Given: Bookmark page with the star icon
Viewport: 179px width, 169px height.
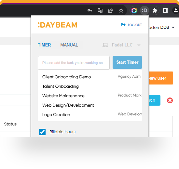Looking at the screenshot, I should [x=121, y=10].
